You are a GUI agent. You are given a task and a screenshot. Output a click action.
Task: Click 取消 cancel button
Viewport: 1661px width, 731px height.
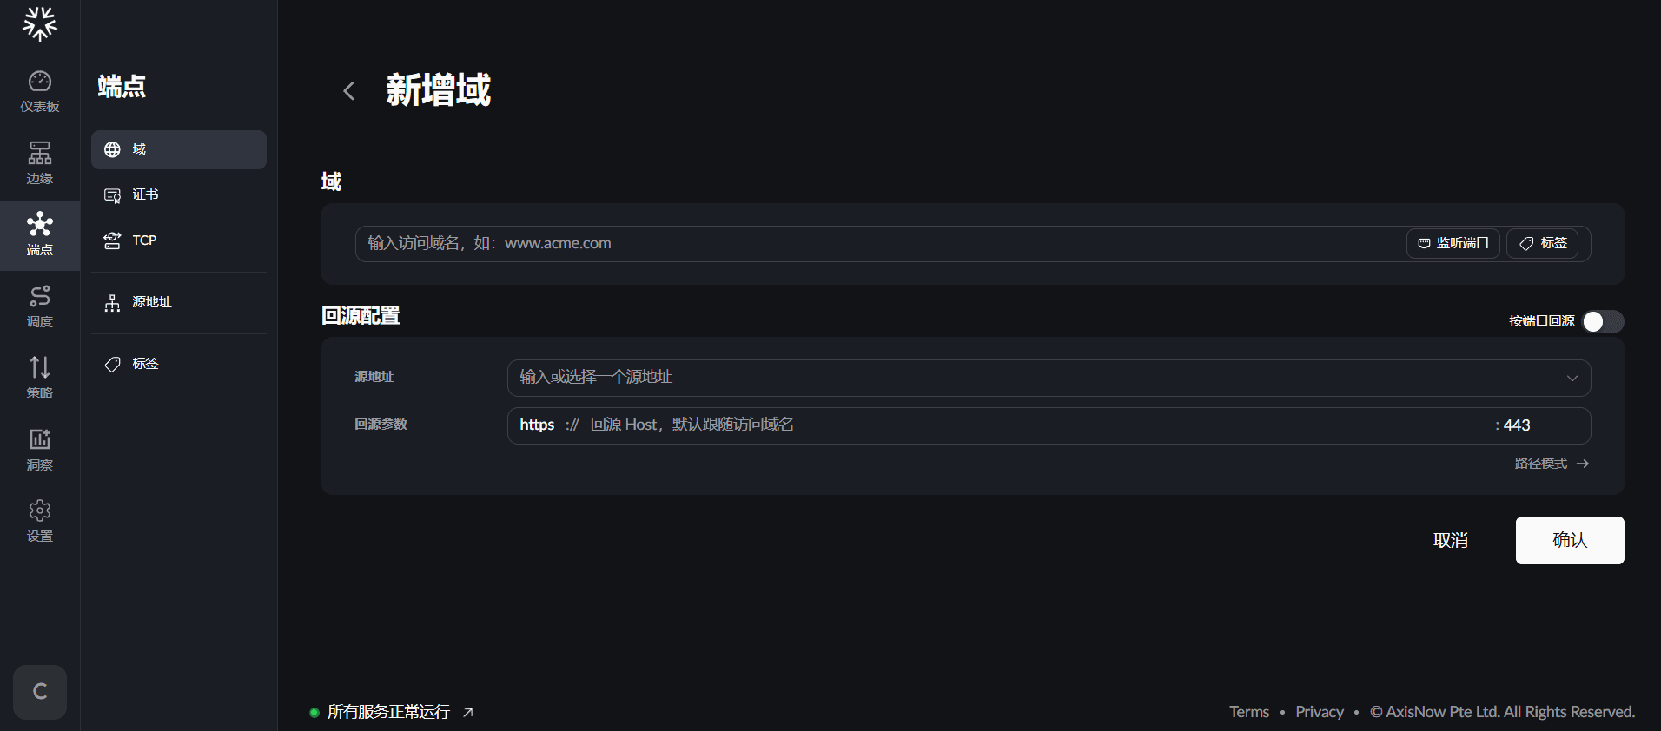point(1451,540)
